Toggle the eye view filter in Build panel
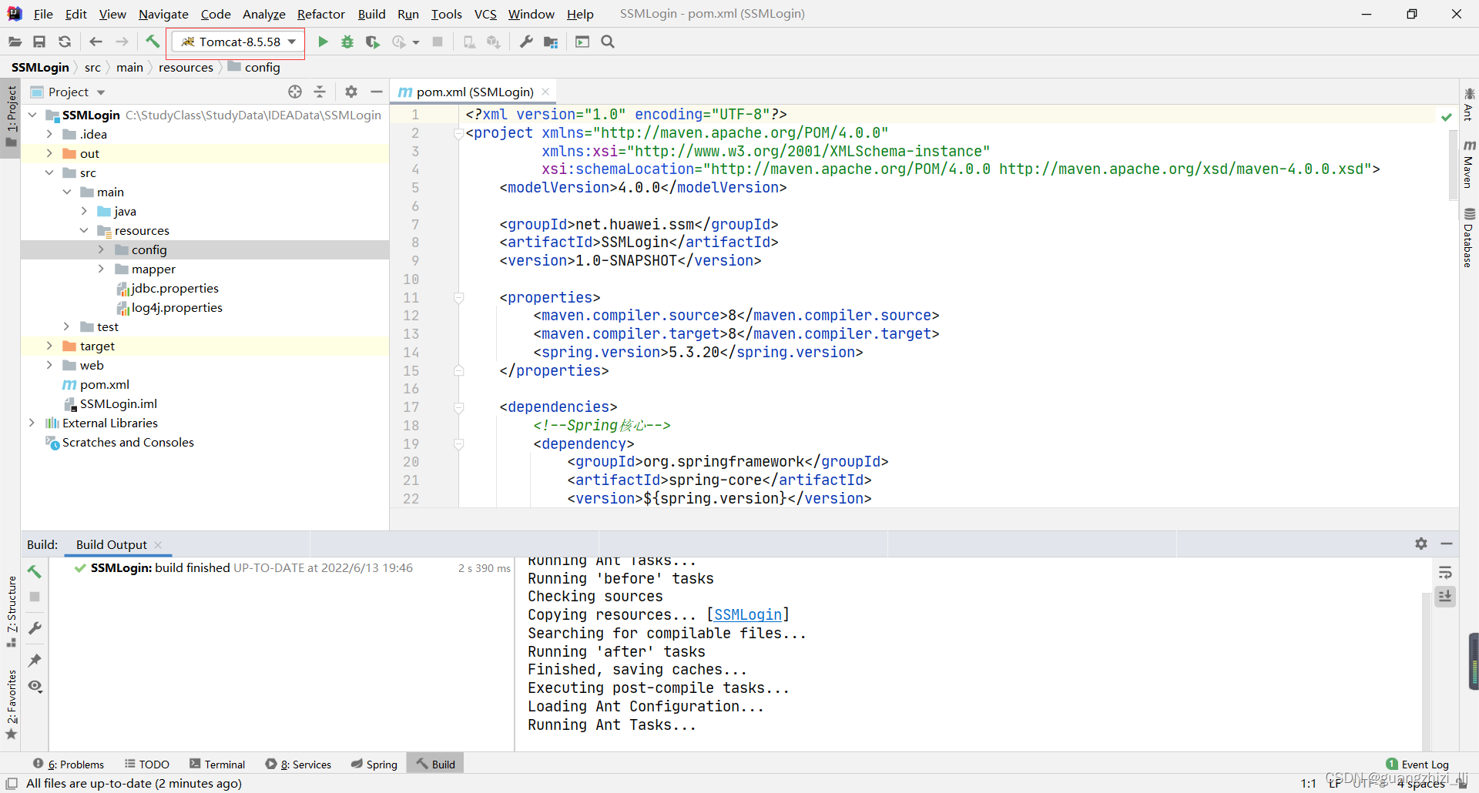 click(35, 686)
